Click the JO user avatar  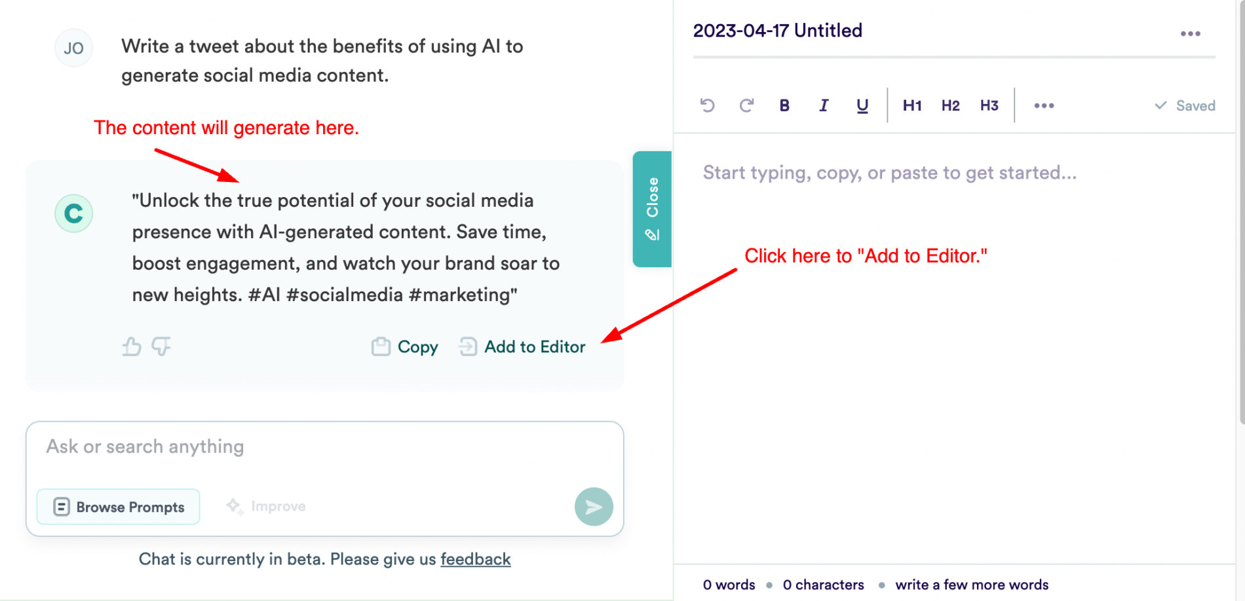coord(73,48)
